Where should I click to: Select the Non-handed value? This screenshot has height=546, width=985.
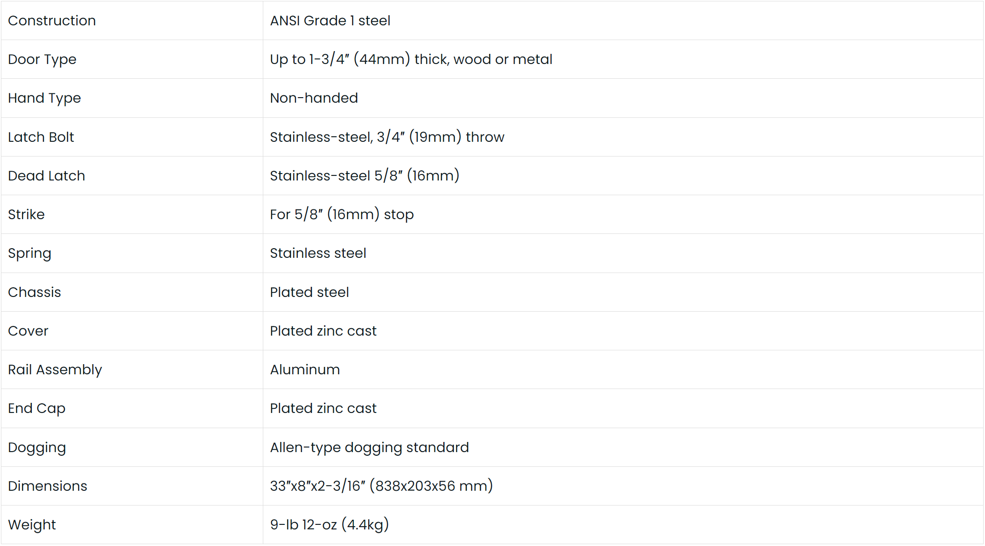point(314,98)
